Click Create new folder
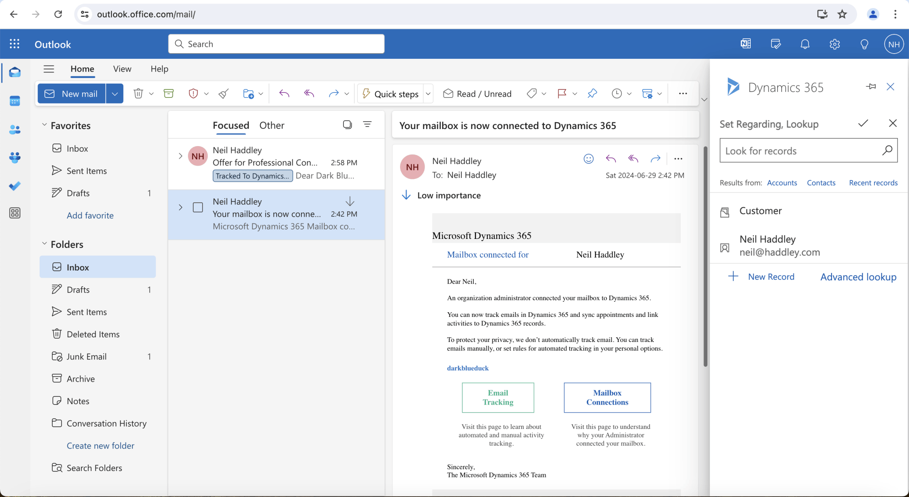Viewport: 909px width, 497px height. [100, 445]
